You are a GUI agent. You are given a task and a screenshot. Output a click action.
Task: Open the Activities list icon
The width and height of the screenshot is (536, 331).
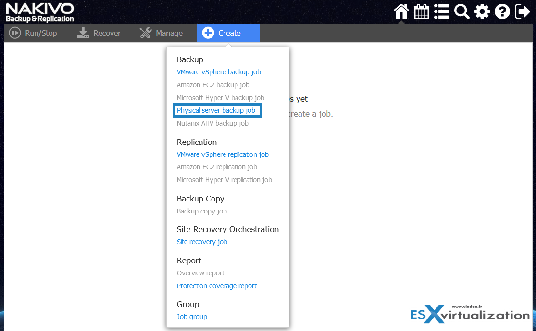442,12
